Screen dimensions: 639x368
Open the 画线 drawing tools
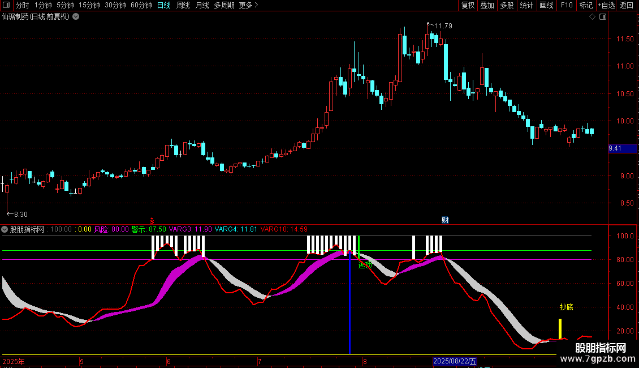click(546, 6)
